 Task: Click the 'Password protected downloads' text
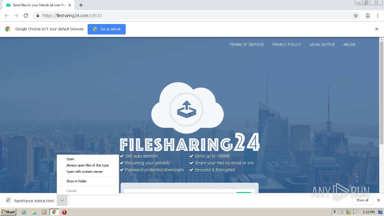154,170
